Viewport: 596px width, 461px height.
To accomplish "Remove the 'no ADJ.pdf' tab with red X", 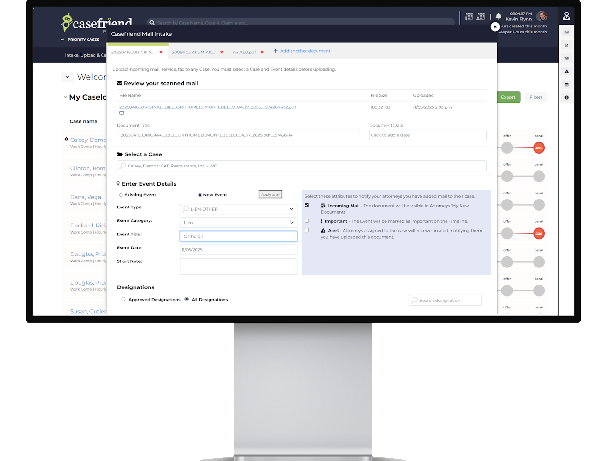I will [x=262, y=52].
